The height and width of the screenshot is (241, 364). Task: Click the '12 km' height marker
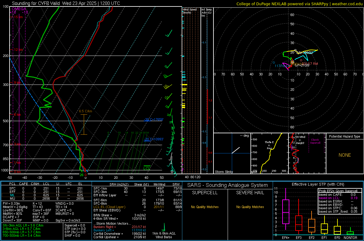(x=19, y=50)
